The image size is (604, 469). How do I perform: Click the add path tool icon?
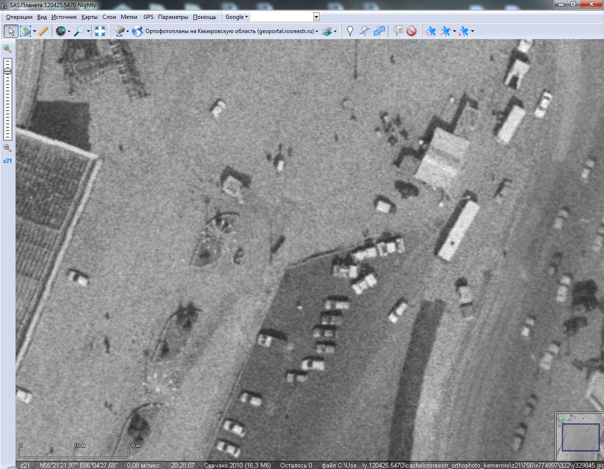tap(364, 31)
